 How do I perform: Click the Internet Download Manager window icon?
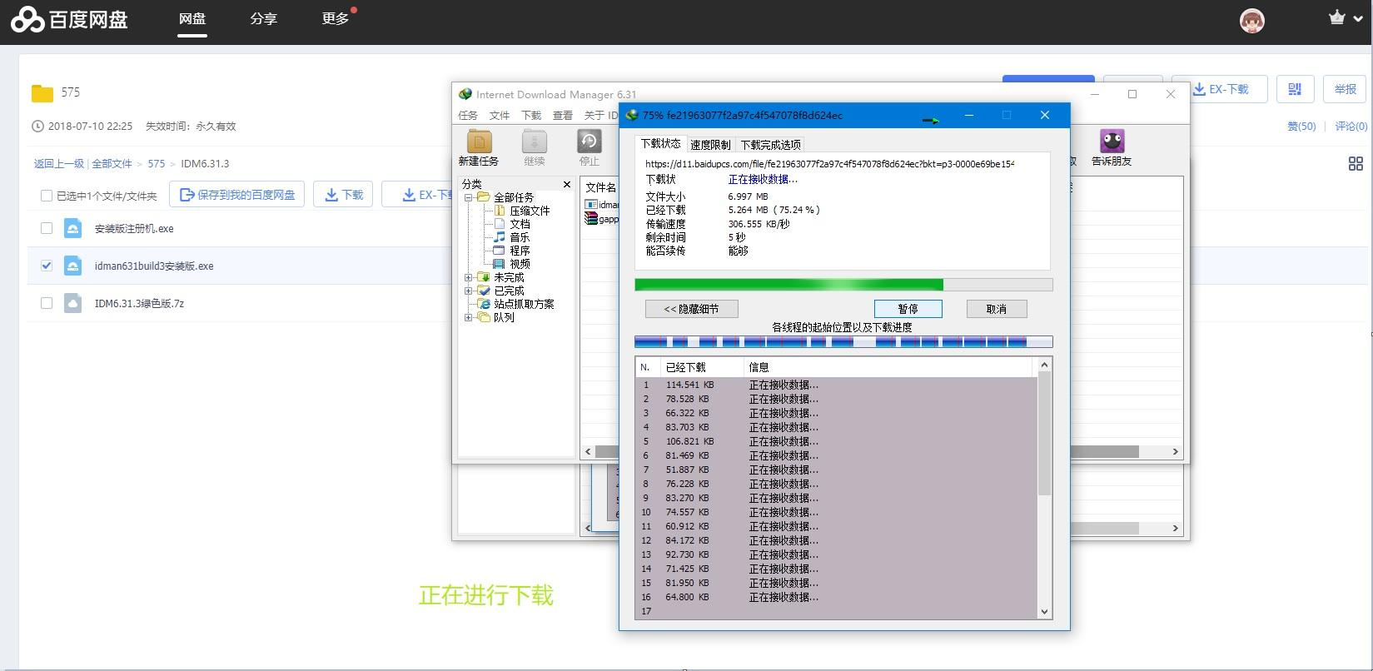[465, 94]
